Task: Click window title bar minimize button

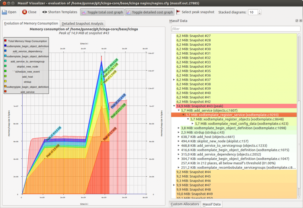Action: [9, 3]
